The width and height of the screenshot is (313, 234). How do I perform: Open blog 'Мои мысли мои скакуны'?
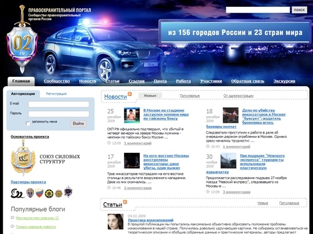coord(37,218)
